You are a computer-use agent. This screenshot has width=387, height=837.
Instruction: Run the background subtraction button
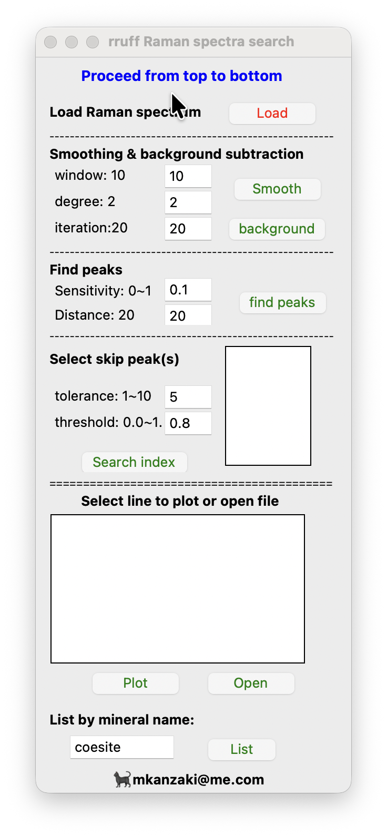(277, 229)
